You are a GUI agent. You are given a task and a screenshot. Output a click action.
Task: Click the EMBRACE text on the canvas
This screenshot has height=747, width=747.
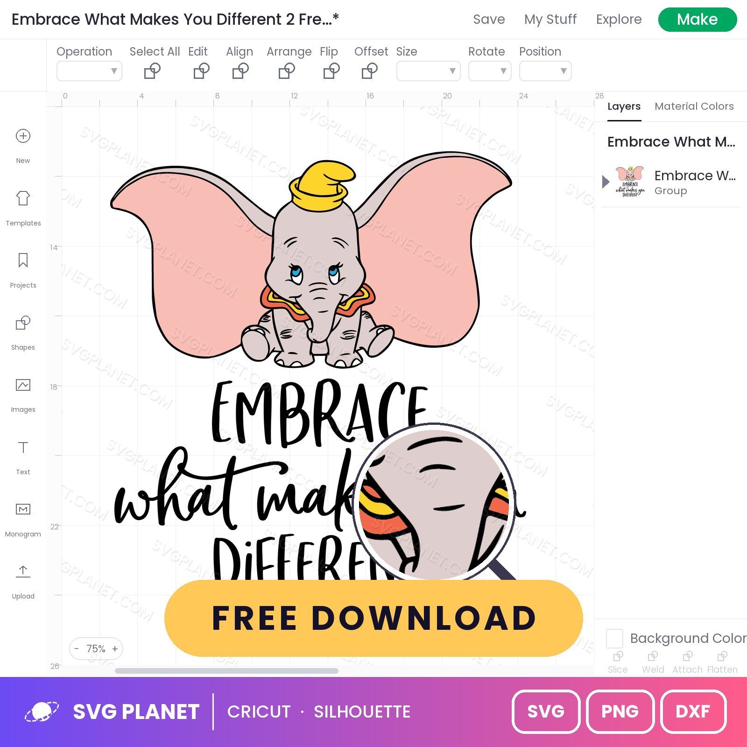(x=319, y=413)
